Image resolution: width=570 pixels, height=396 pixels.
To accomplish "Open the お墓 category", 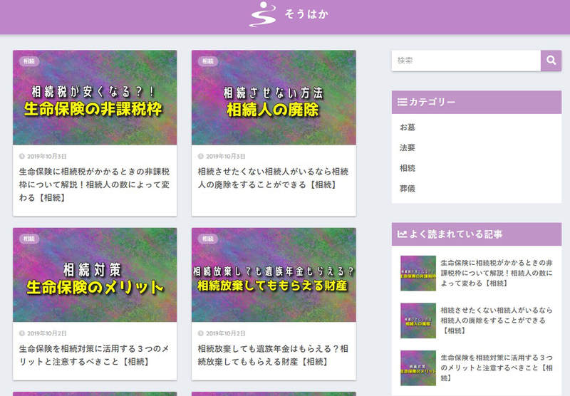I will 408,127.
